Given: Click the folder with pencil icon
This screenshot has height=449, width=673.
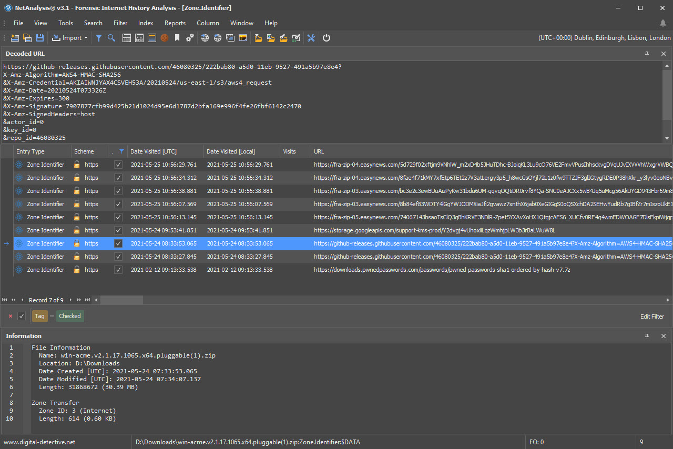Looking at the screenshot, I should (x=283, y=38).
